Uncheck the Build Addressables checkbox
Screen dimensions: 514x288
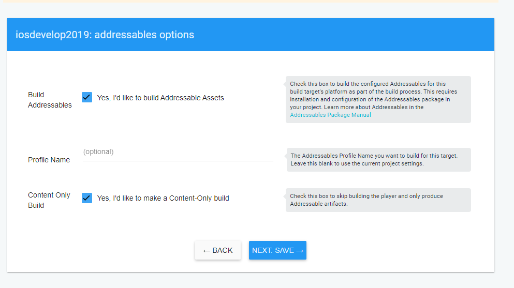point(87,97)
